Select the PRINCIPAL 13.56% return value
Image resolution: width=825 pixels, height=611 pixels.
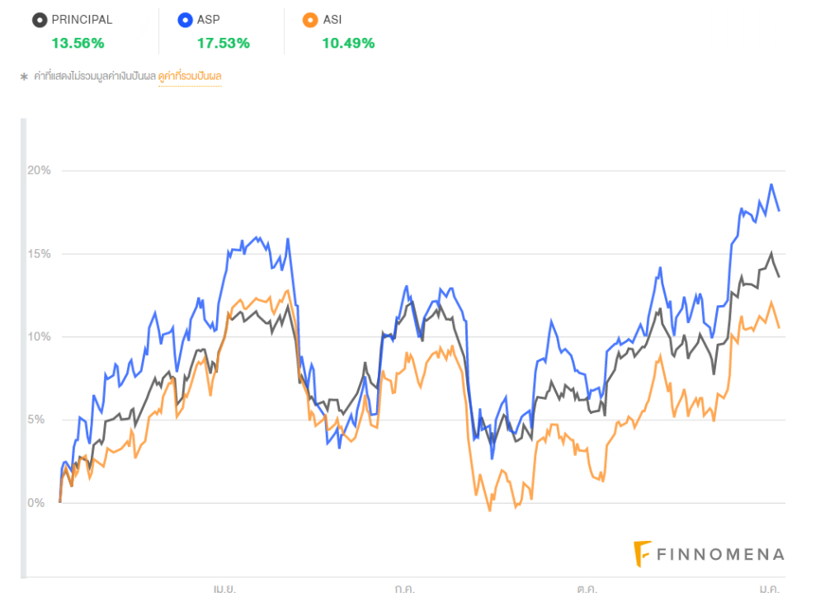point(78,43)
